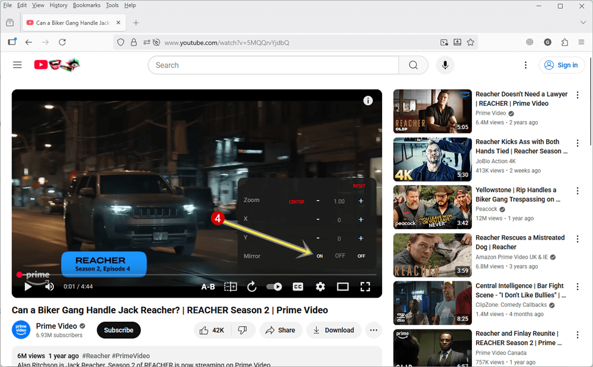Decrease Y offset

pyautogui.click(x=318, y=238)
